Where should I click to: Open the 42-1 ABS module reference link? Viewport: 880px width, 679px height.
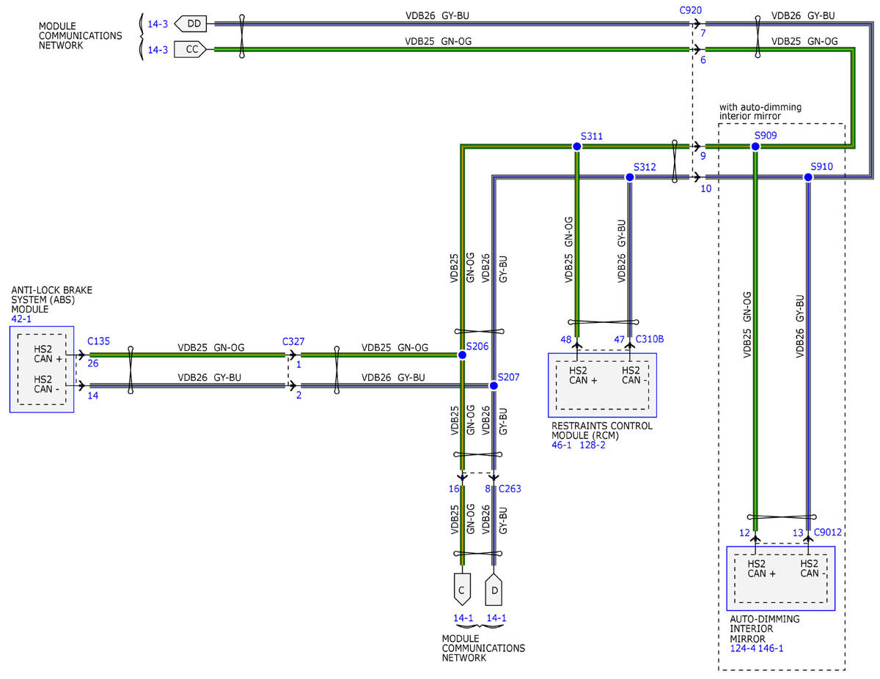tap(21, 319)
